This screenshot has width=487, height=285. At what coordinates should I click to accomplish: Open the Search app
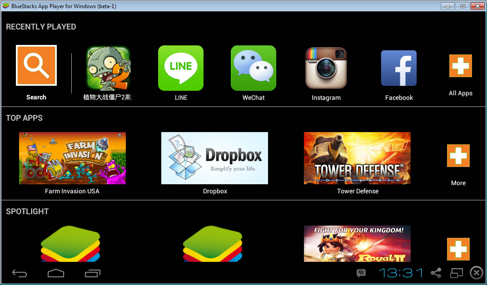click(36, 65)
